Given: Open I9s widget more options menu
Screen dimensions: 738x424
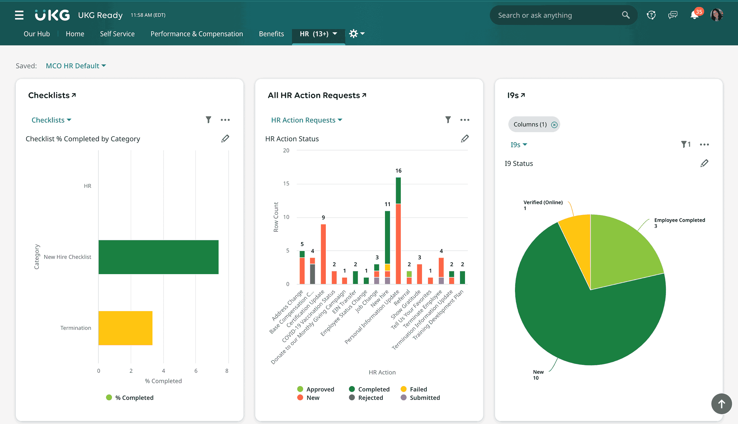Looking at the screenshot, I should point(704,144).
